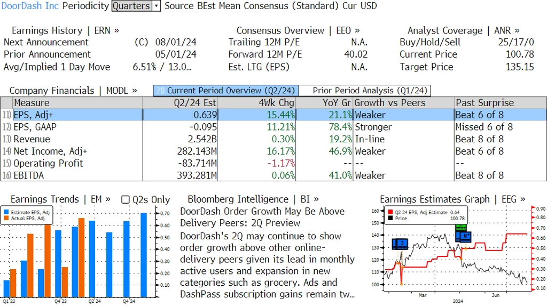Open Consensus Overview EEO link
This screenshot has height=306, width=547.
(x=298, y=30)
